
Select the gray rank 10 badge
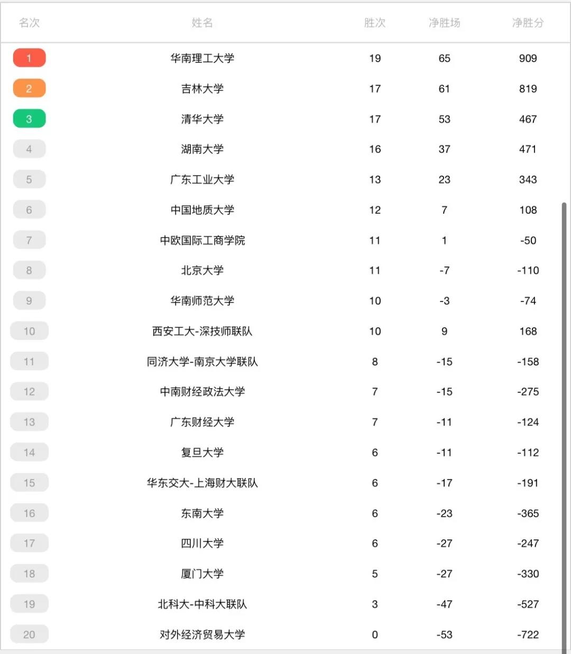click(29, 331)
